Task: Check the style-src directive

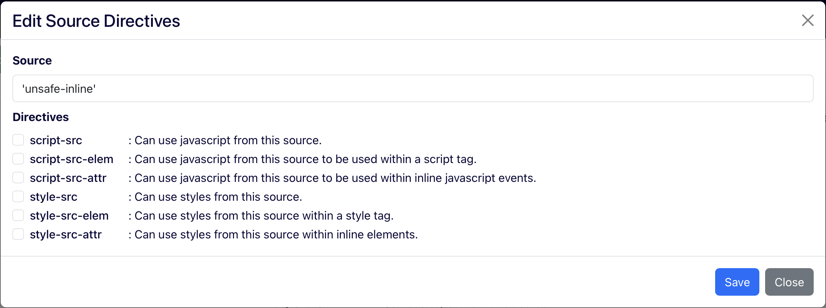Action: pos(18,196)
